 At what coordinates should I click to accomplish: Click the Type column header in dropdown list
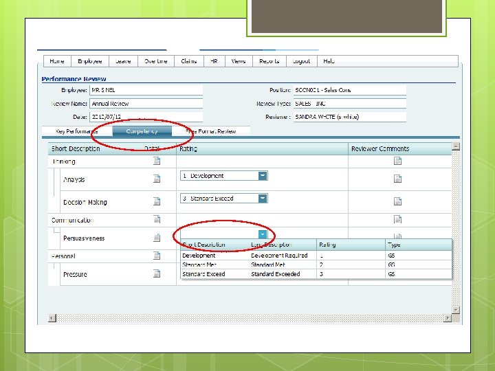click(418, 245)
